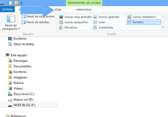This screenshot has width=168, height=117.
Task: Open Bibliotecas in navigation tree
Action: point(16,116)
